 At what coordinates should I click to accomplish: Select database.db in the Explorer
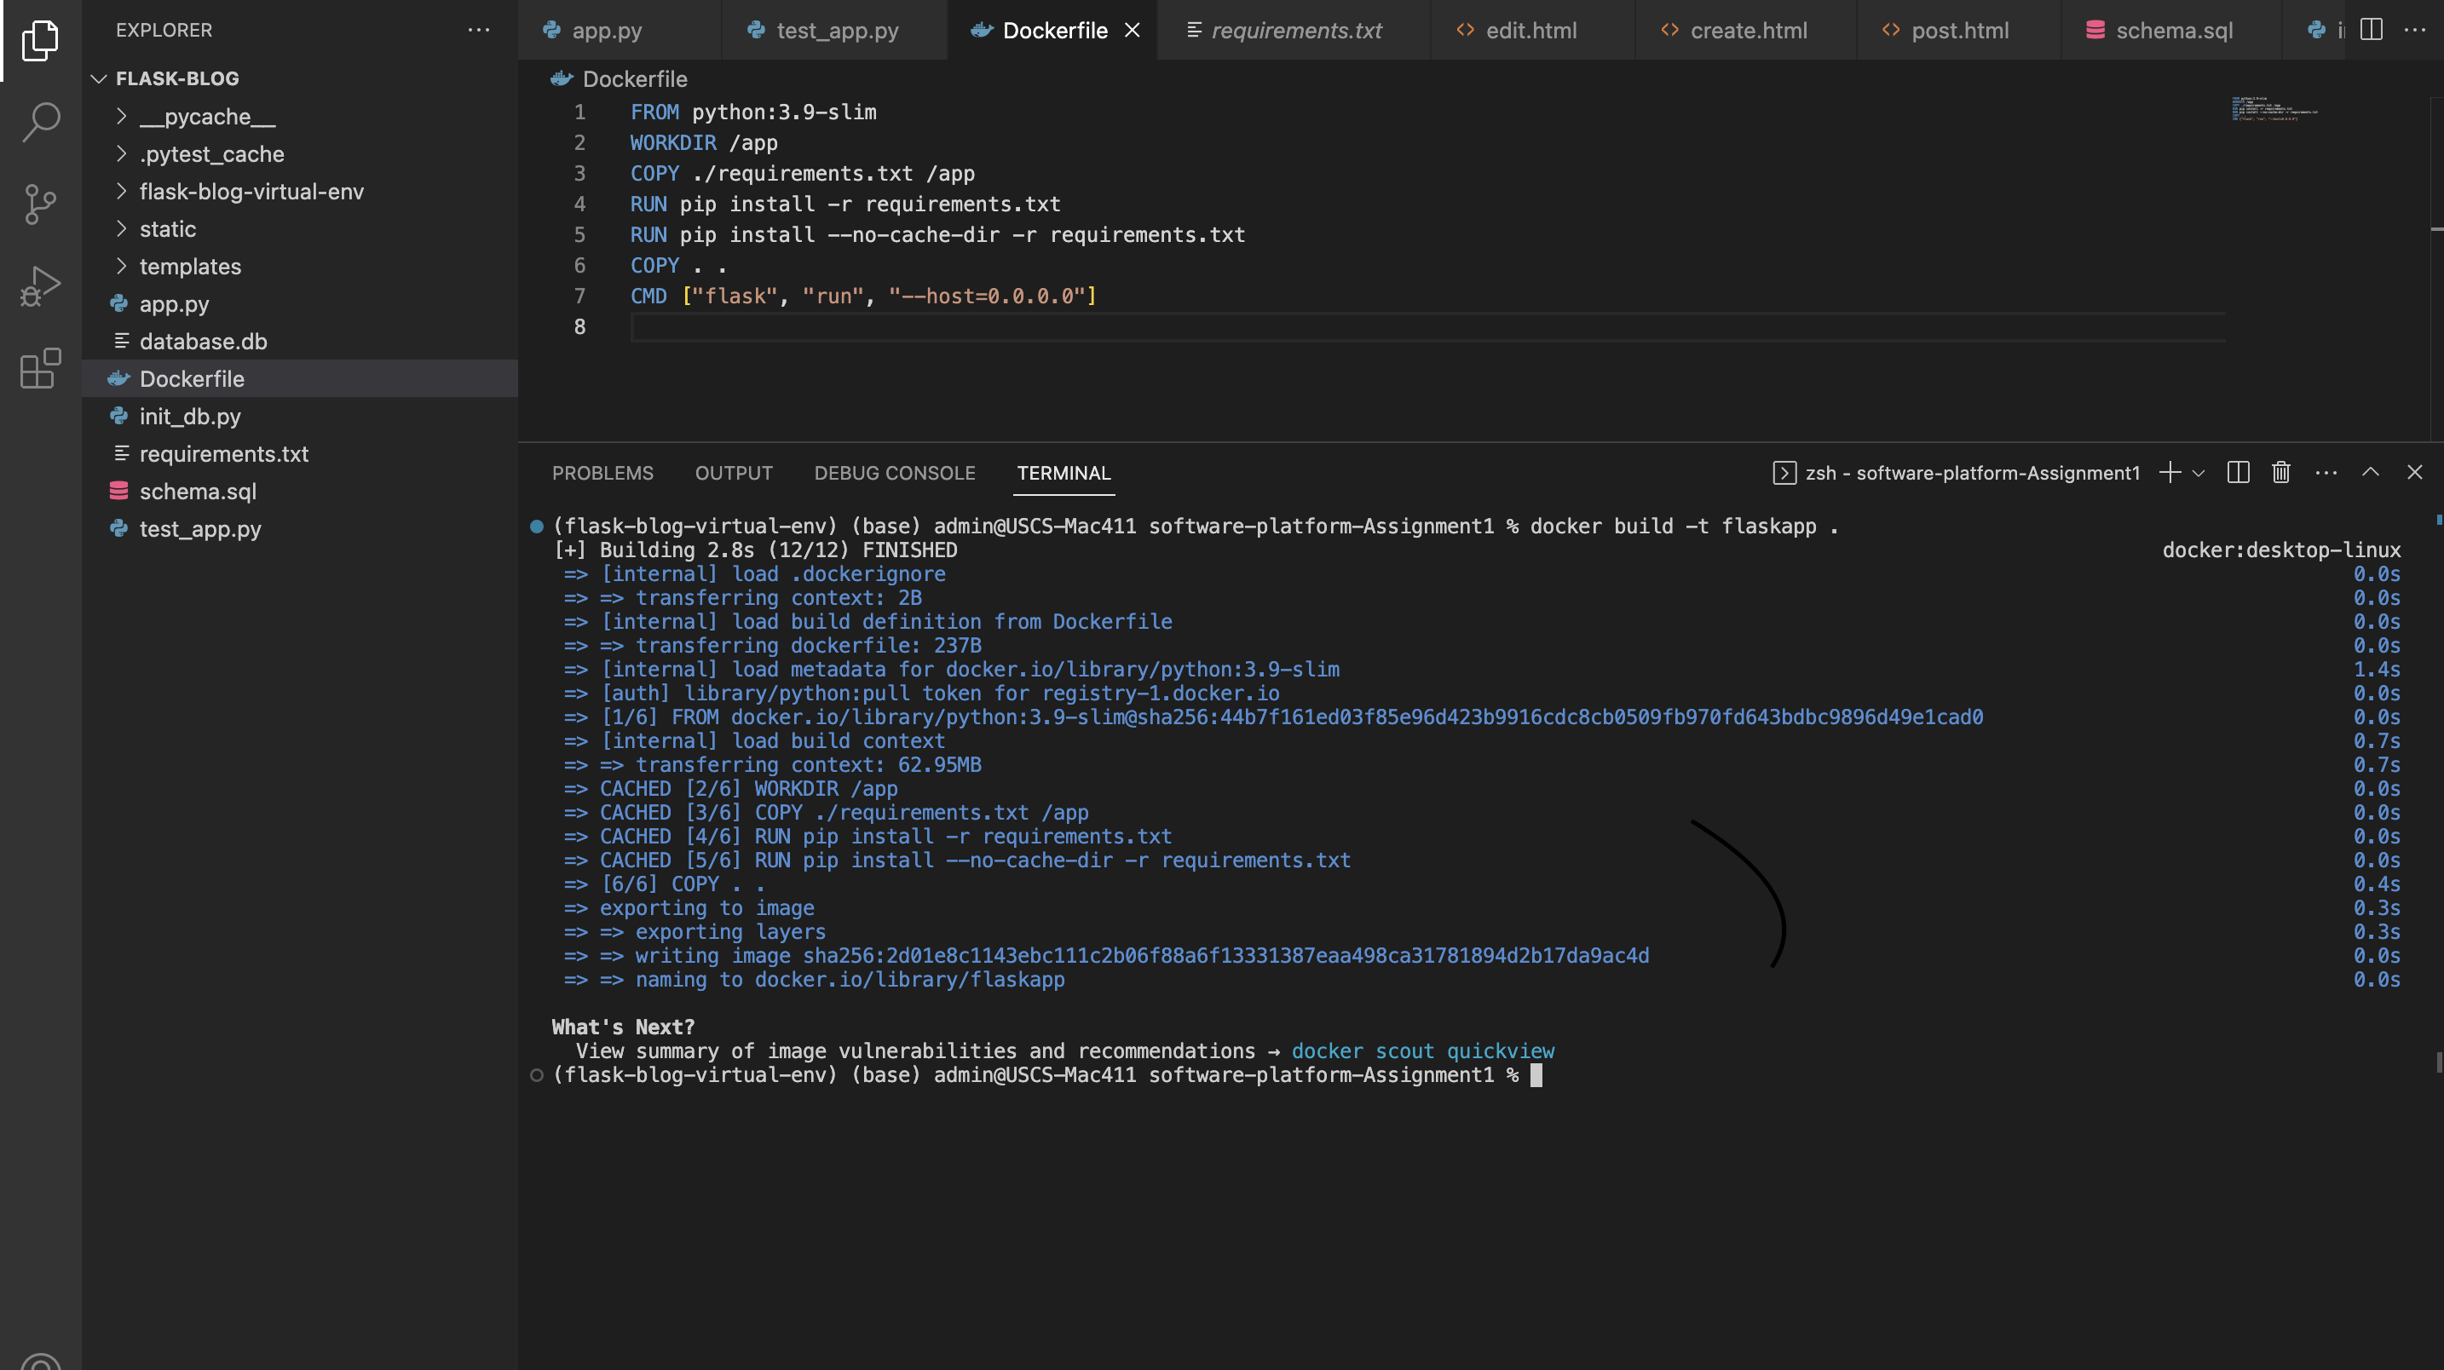coord(203,341)
